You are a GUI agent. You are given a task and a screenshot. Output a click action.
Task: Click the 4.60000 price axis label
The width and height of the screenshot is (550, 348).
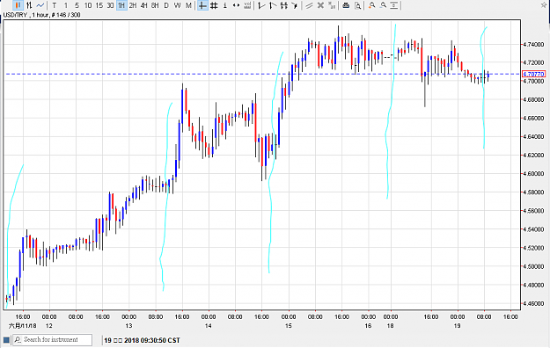point(533,174)
